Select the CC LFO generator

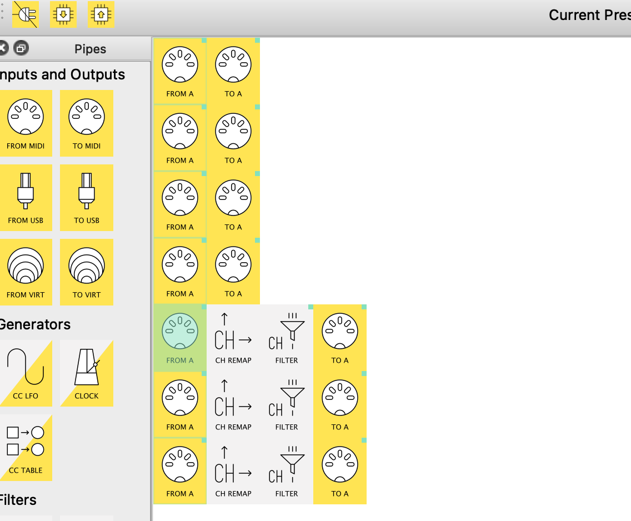[x=26, y=373]
